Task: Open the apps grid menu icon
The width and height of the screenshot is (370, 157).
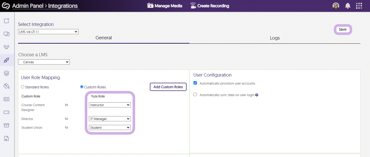Action: point(359,6)
